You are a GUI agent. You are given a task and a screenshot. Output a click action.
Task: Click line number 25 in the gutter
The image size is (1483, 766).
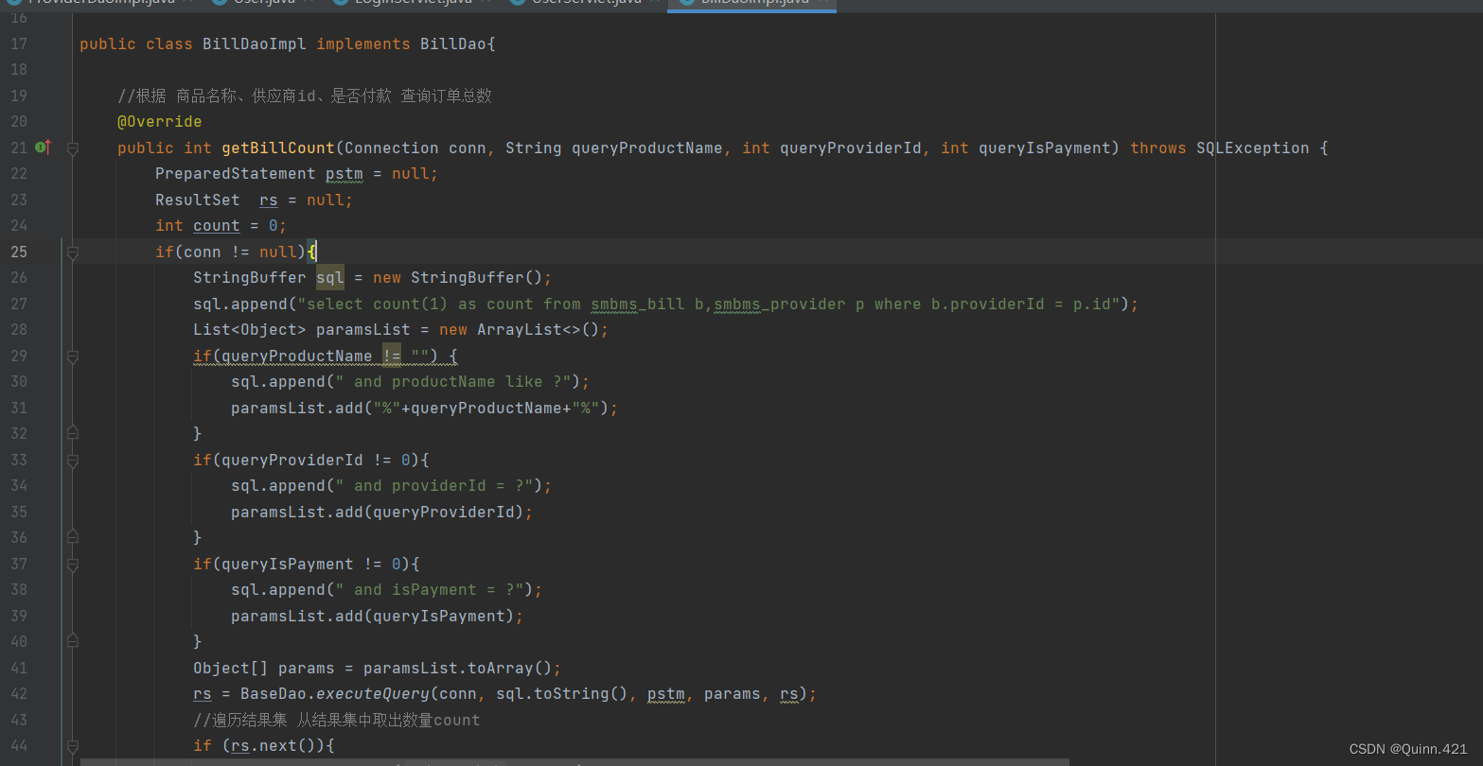point(19,252)
